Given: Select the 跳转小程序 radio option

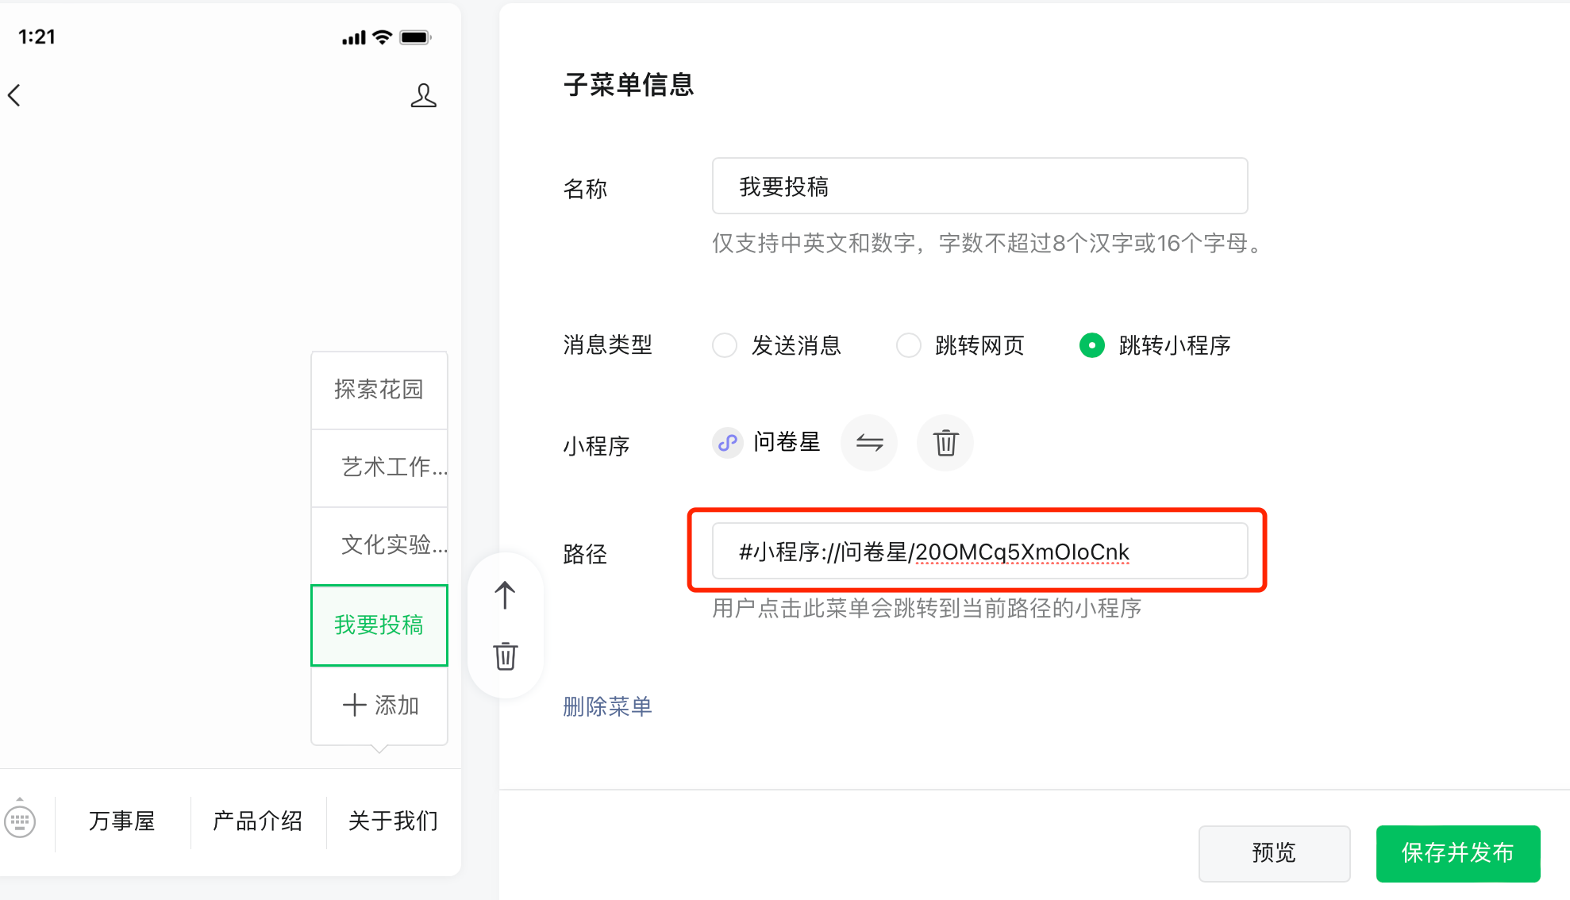Looking at the screenshot, I should click(1091, 345).
